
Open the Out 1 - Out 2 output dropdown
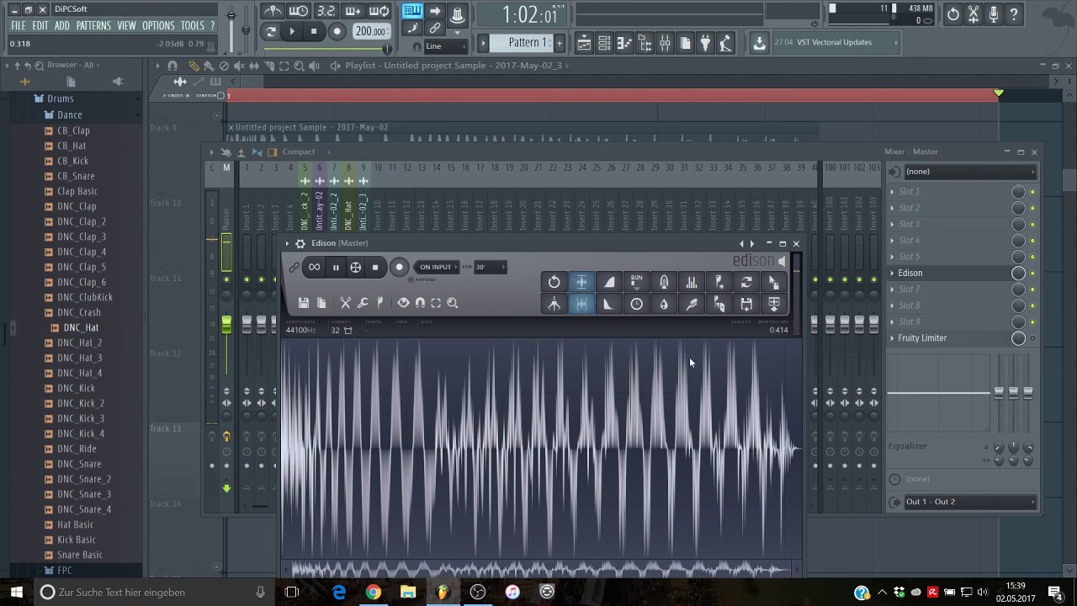tap(969, 502)
